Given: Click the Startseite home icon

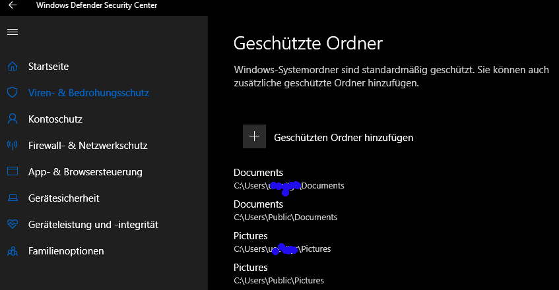Looking at the screenshot, I should pos(12,67).
